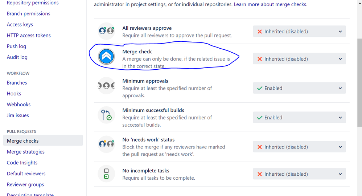The image size is (362, 196).
Task: Open No 'needs work' status dropdown
Action: pyautogui.click(x=300, y=147)
